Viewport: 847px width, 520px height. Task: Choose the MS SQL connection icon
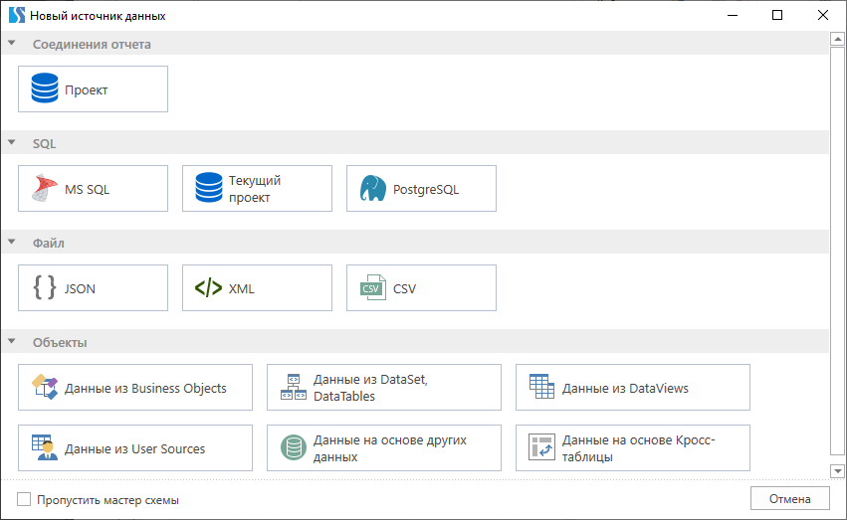[45, 189]
